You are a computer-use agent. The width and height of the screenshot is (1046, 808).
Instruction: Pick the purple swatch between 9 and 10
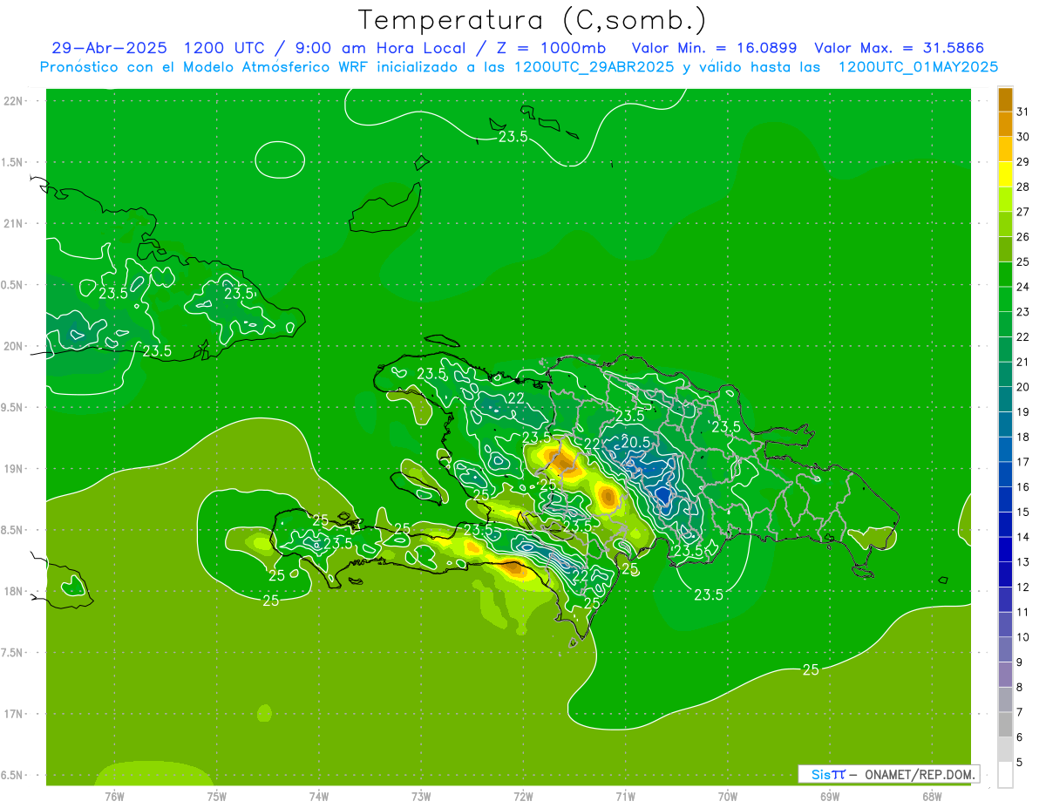pos(1005,650)
